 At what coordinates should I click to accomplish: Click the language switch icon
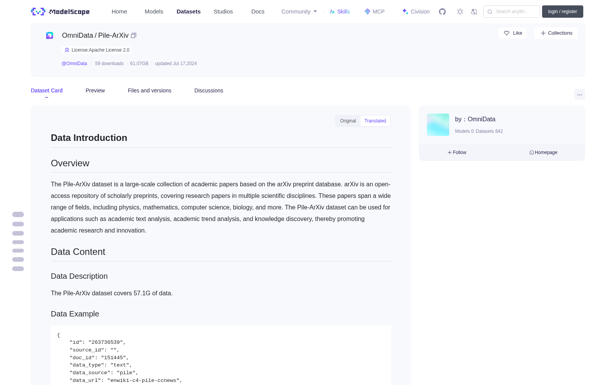point(474,12)
